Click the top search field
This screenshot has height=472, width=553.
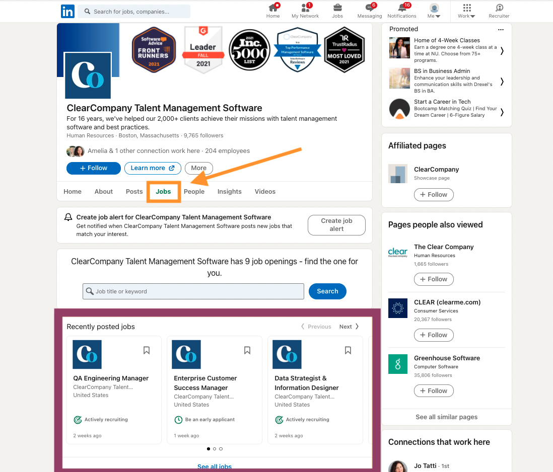tap(134, 12)
